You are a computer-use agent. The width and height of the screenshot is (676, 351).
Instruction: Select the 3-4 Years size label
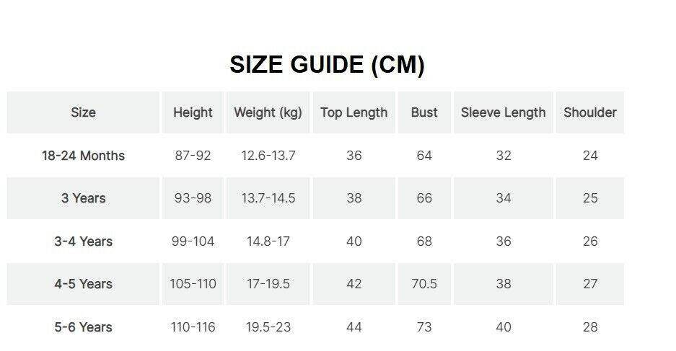[x=83, y=241]
